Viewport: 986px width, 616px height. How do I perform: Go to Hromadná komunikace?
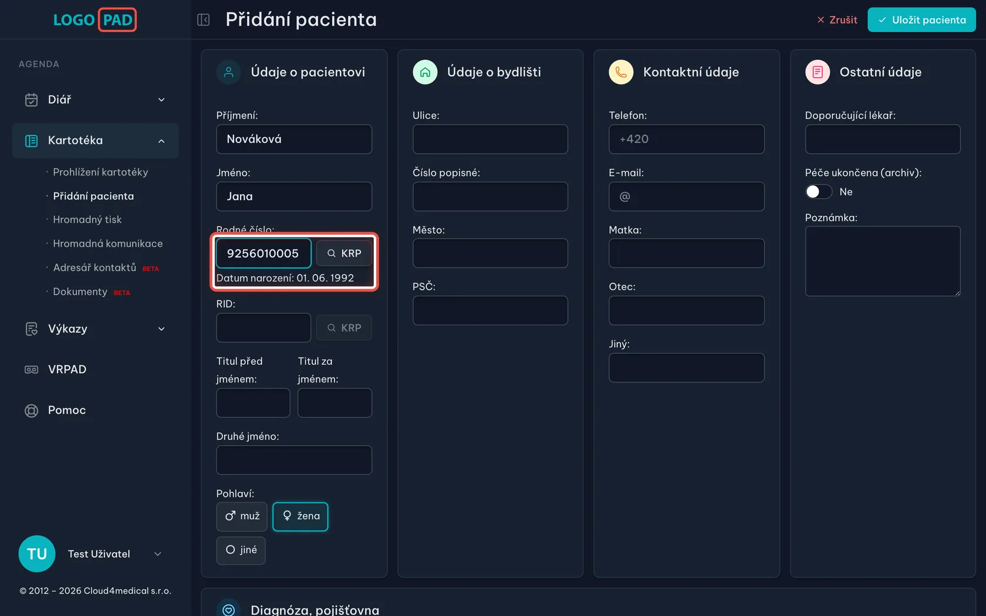[x=108, y=243]
